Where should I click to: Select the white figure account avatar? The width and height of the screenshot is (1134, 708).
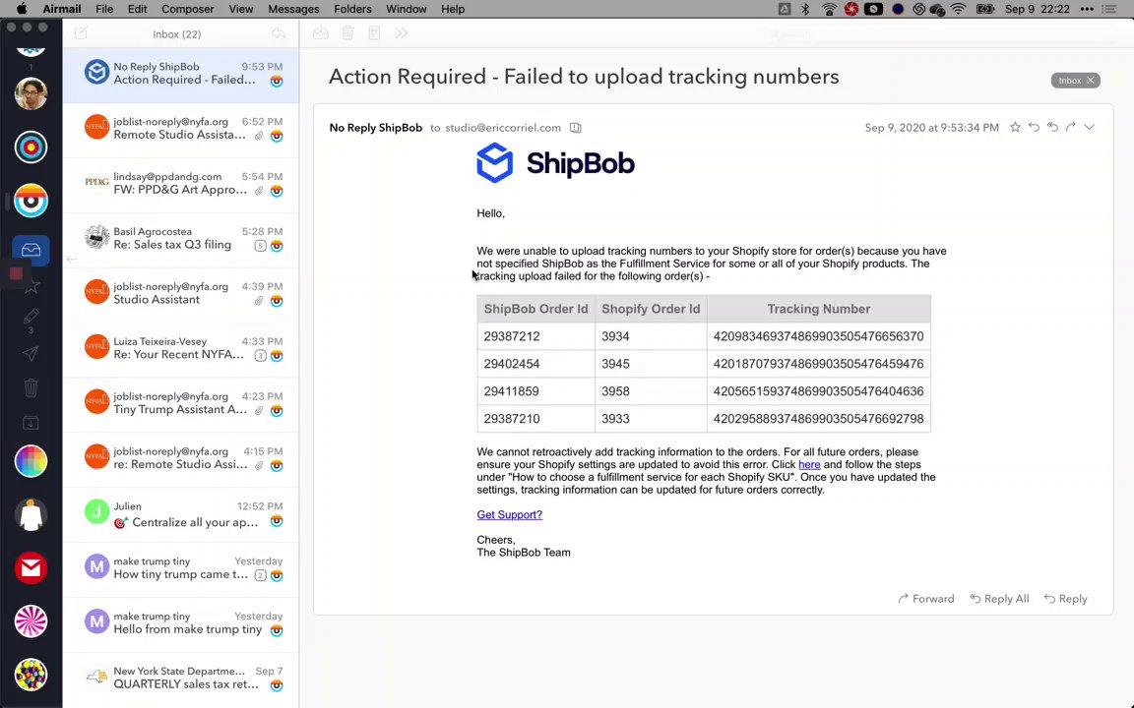point(31,515)
